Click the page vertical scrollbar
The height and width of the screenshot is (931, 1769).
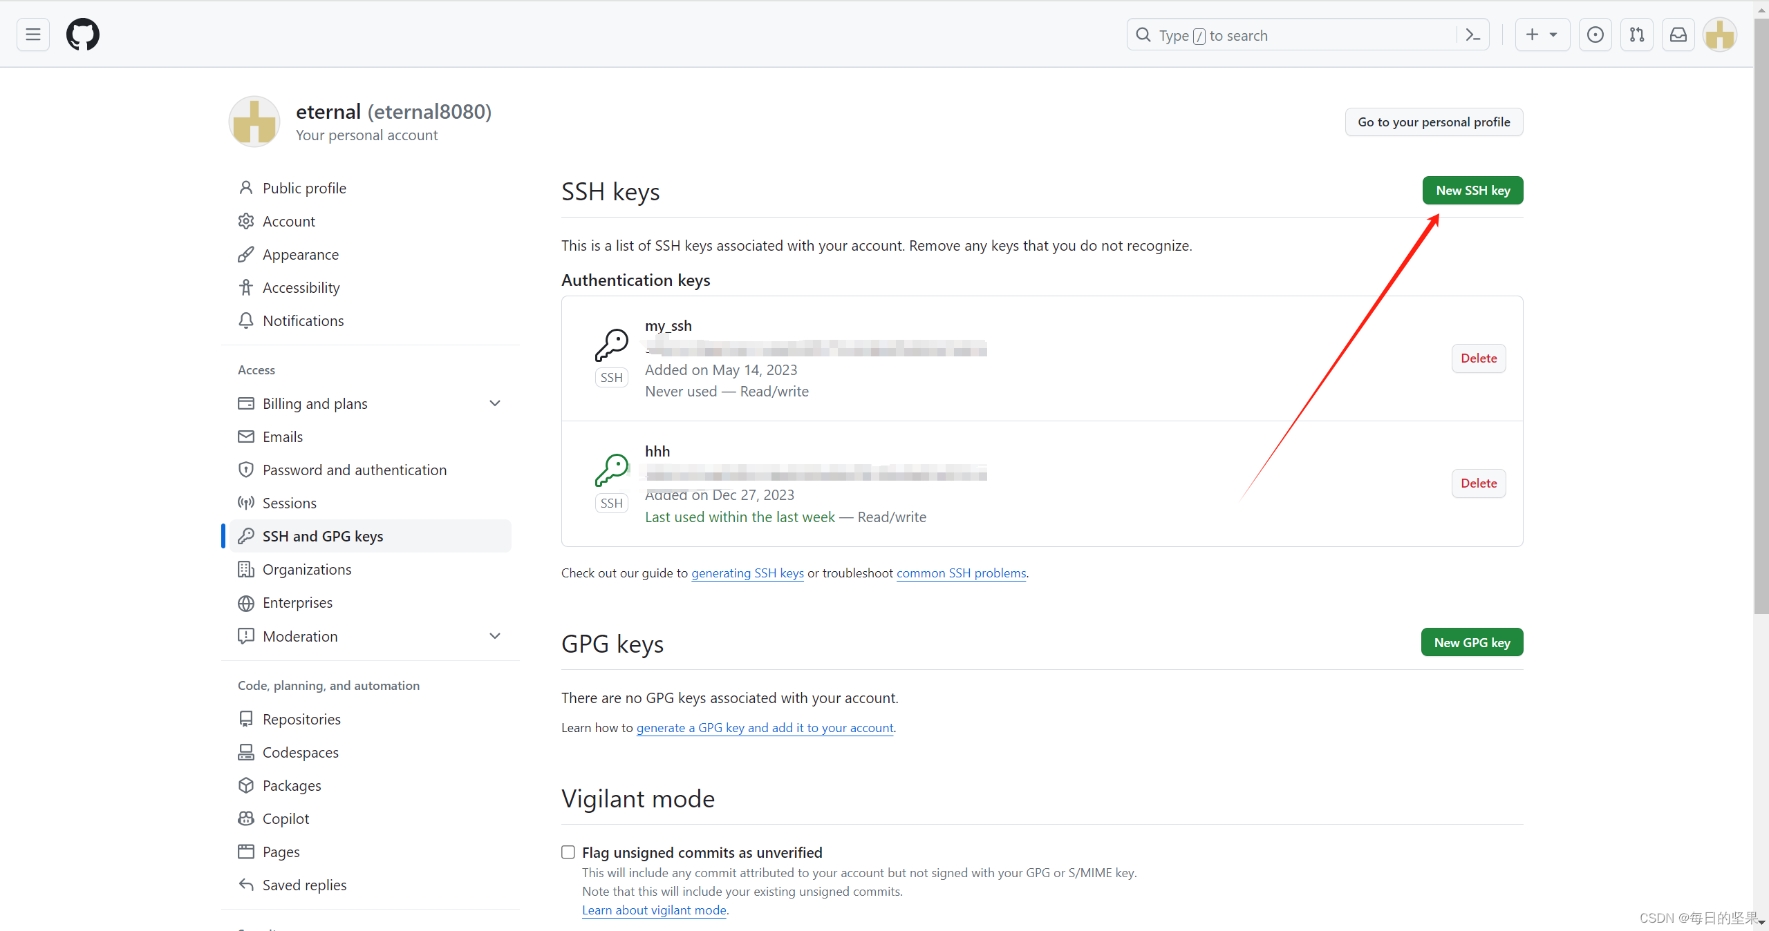[1761, 345]
